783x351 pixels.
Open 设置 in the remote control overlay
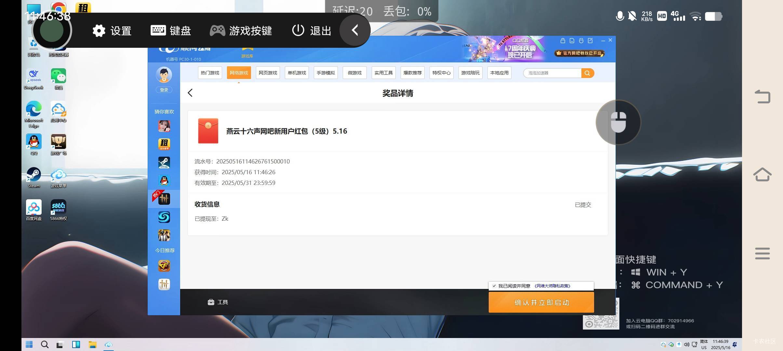pyautogui.click(x=112, y=31)
